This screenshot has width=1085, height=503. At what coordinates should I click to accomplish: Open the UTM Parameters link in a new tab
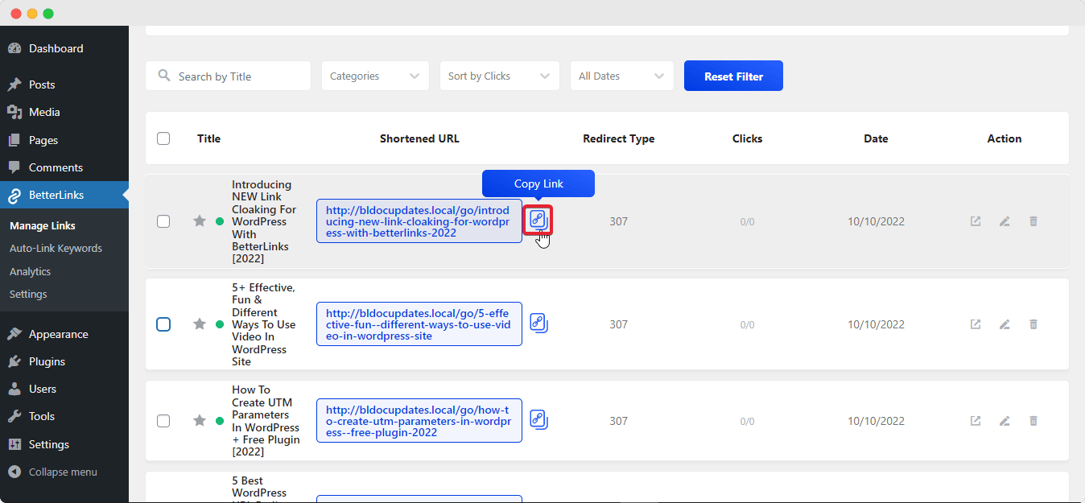(x=975, y=420)
